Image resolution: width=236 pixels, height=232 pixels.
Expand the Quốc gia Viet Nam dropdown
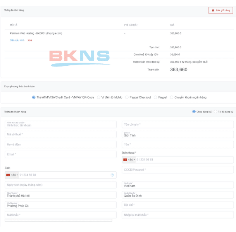coord(177,185)
